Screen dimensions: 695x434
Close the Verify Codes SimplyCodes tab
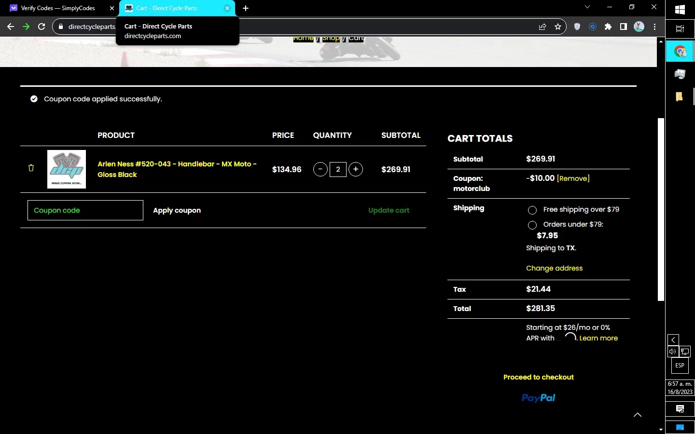click(x=111, y=8)
